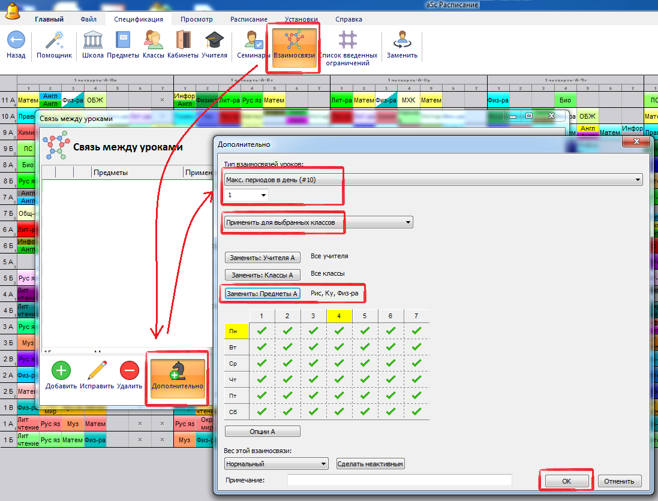
Task: Open the Помощник wizard tool
Action: click(x=54, y=41)
